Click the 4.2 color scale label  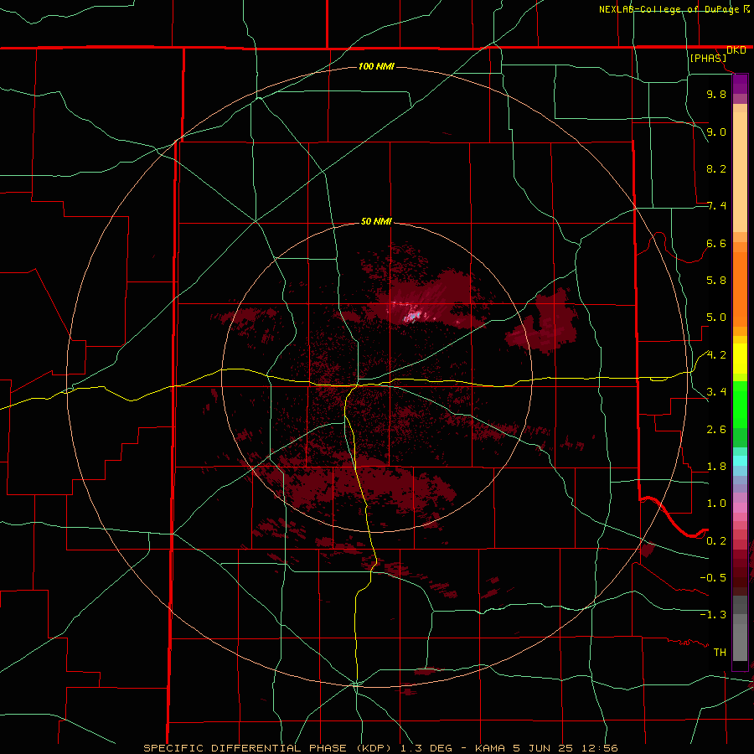[716, 355]
